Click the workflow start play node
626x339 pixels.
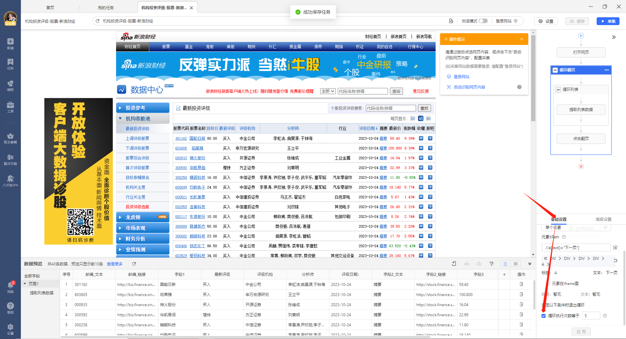(x=581, y=36)
